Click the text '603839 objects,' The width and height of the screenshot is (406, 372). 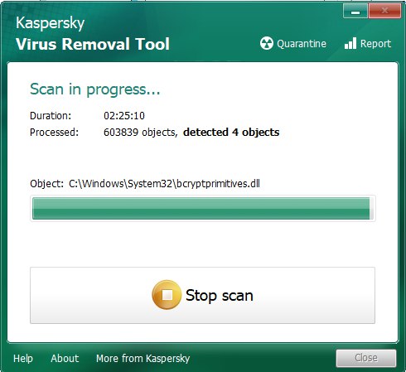pos(140,133)
